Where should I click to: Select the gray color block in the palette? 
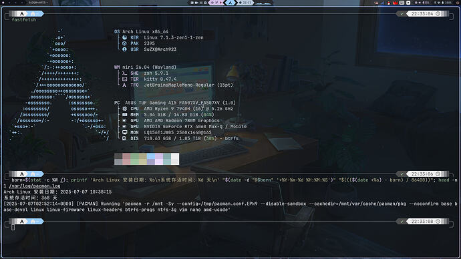point(118,159)
